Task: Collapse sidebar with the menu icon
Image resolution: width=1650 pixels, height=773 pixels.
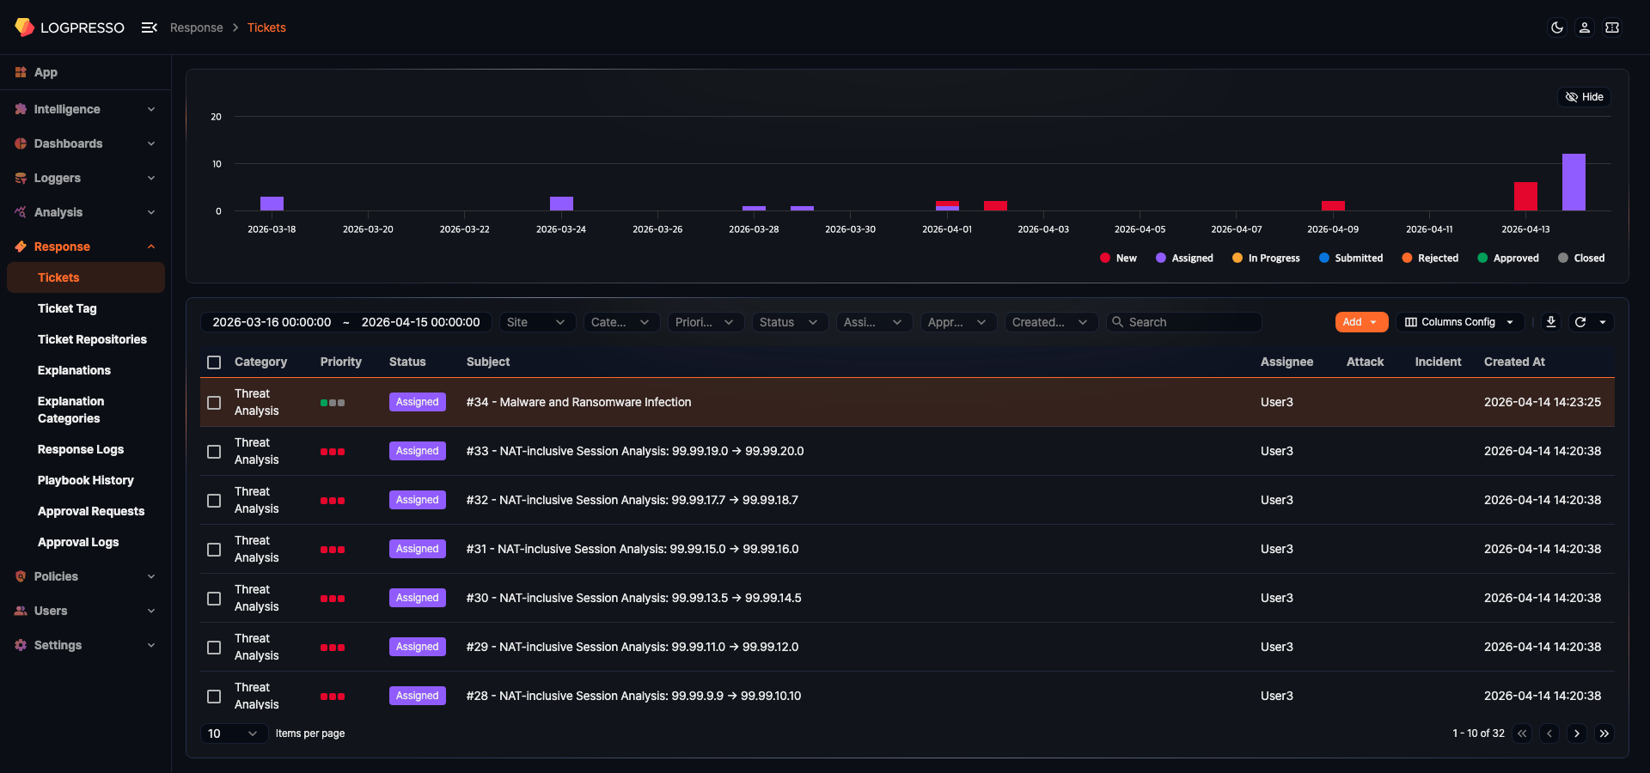Action: pos(149,27)
